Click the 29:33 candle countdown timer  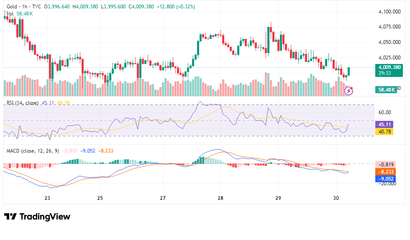384,73
